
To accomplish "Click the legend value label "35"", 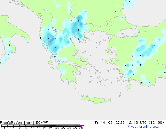I will (63, 128).
